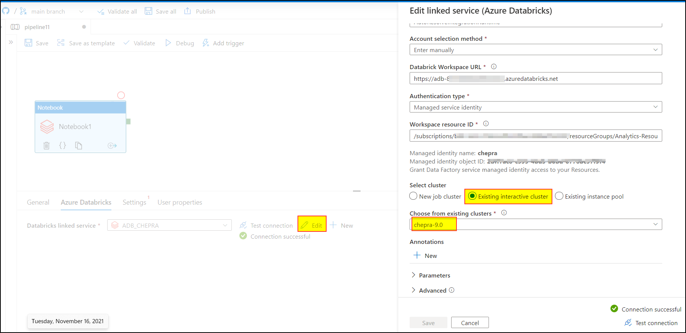Image resolution: width=686 pixels, height=333 pixels.
Task: Open the Settings tab
Action: [134, 202]
